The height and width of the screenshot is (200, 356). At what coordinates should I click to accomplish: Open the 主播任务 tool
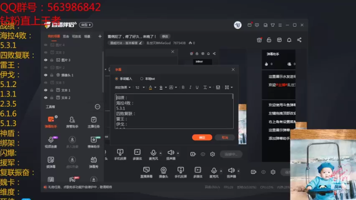(x=93, y=122)
